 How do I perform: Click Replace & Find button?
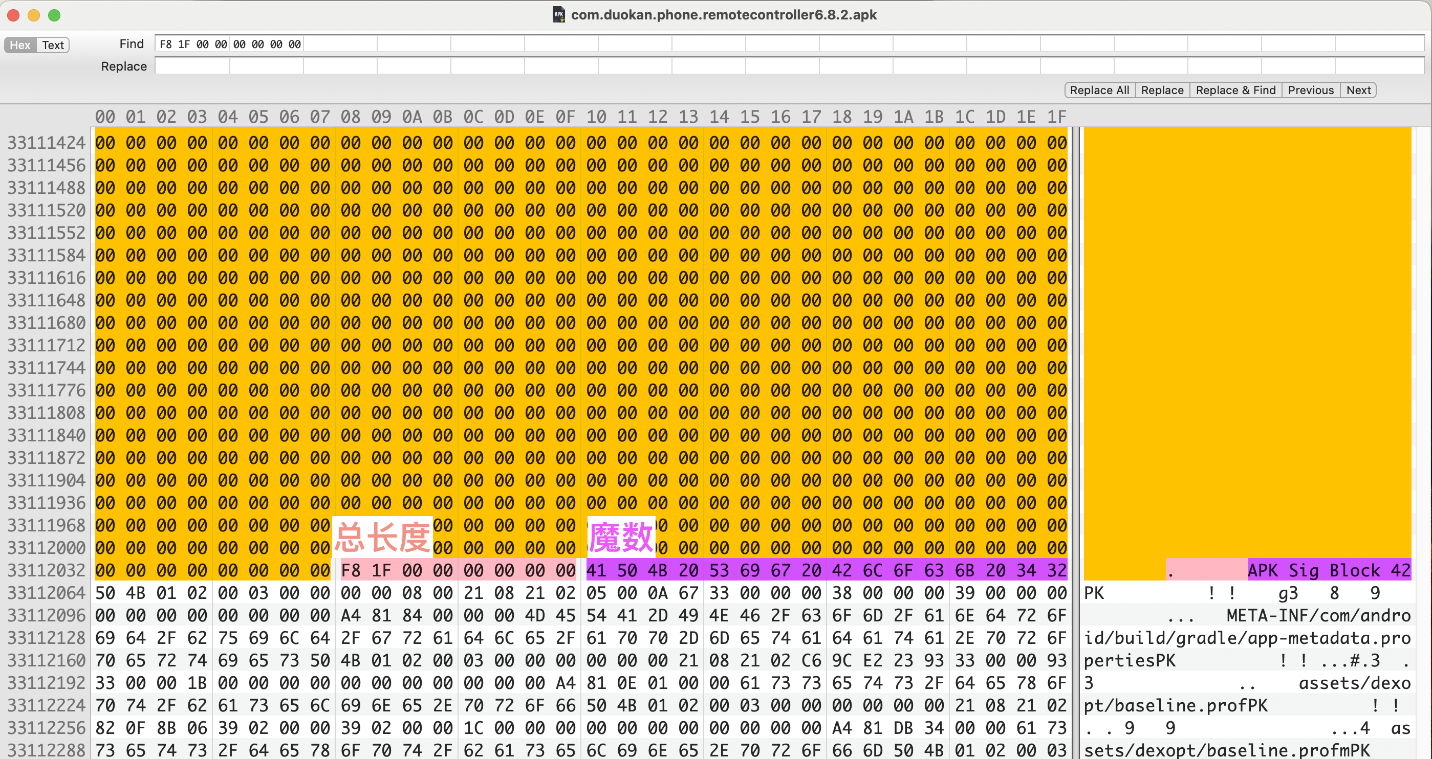(x=1235, y=90)
